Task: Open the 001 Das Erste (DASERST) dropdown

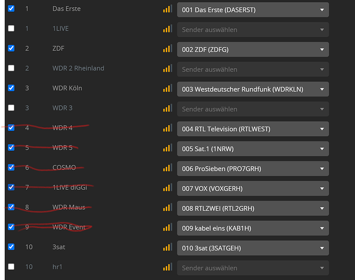Action: pyautogui.click(x=253, y=10)
